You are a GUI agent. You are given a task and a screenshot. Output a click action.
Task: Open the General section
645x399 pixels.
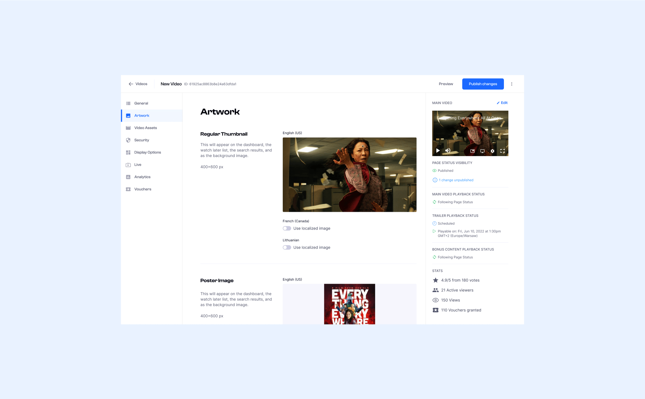[152, 103]
